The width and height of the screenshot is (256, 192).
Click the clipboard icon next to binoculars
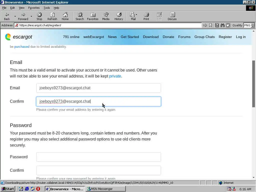click(228, 25)
